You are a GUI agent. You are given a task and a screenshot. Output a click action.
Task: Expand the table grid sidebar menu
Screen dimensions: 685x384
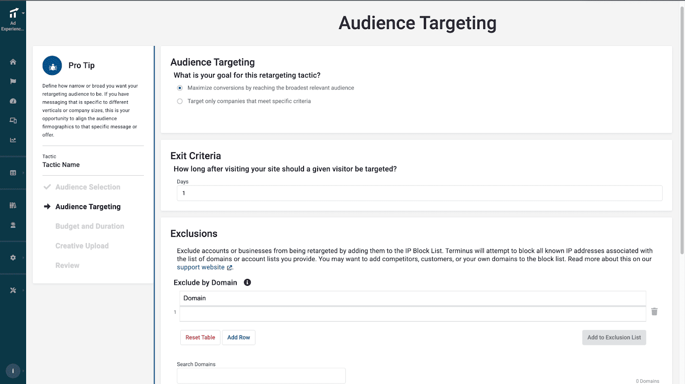pos(13,173)
